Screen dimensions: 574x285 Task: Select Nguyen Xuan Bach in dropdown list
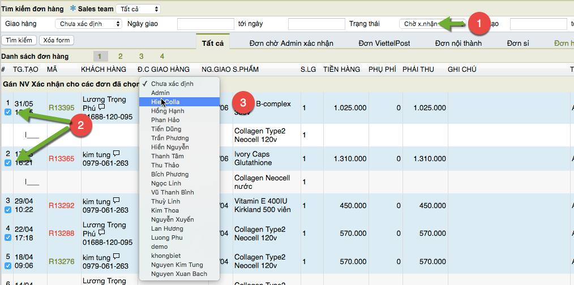pyautogui.click(x=179, y=274)
